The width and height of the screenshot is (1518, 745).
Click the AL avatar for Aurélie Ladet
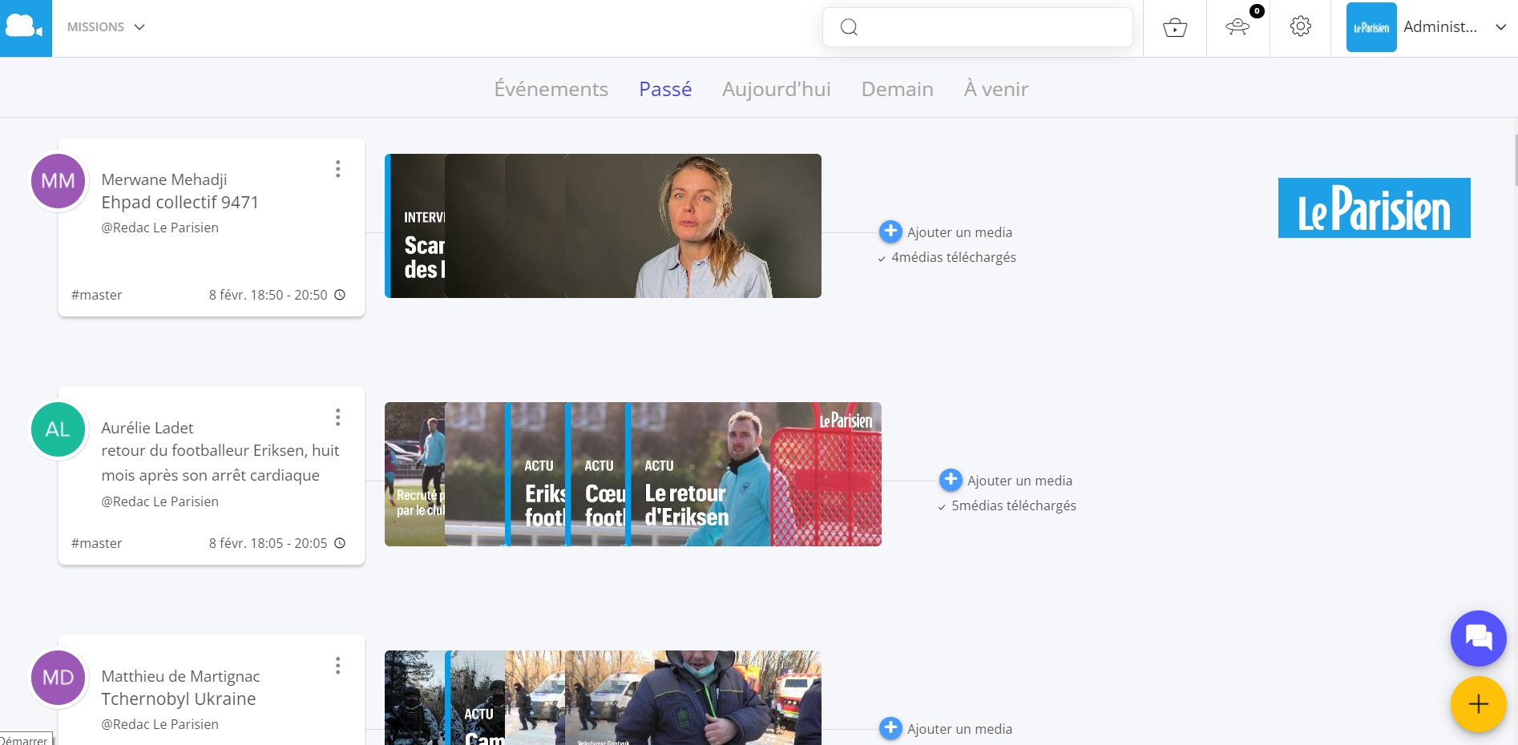click(58, 429)
